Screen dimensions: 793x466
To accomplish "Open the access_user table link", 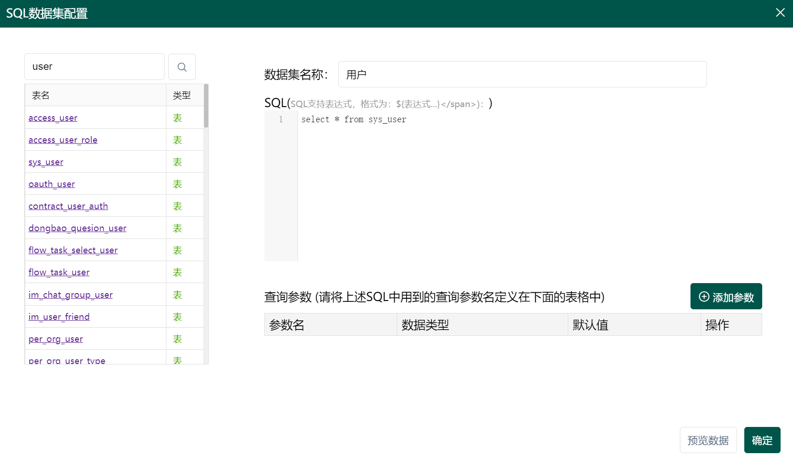I will tap(52, 118).
